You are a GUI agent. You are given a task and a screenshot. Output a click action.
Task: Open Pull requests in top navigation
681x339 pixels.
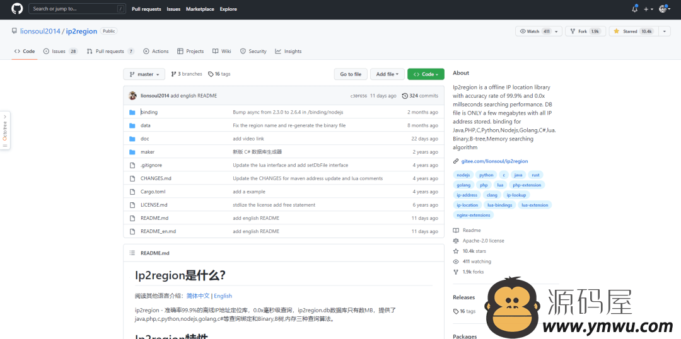click(146, 9)
